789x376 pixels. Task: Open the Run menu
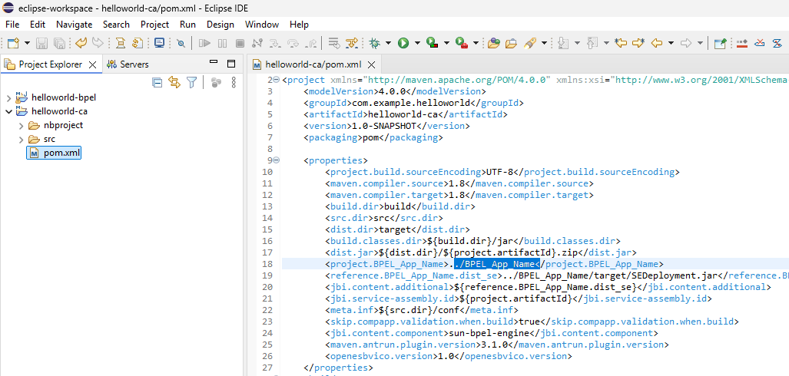coord(187,24)
